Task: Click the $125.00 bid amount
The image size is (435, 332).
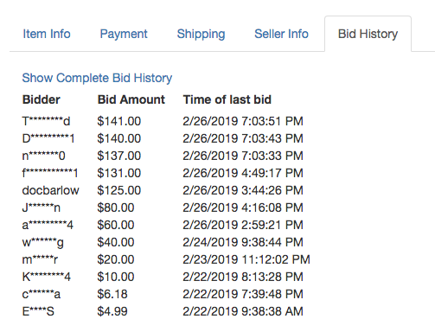Action: click(x=119, y=190)
